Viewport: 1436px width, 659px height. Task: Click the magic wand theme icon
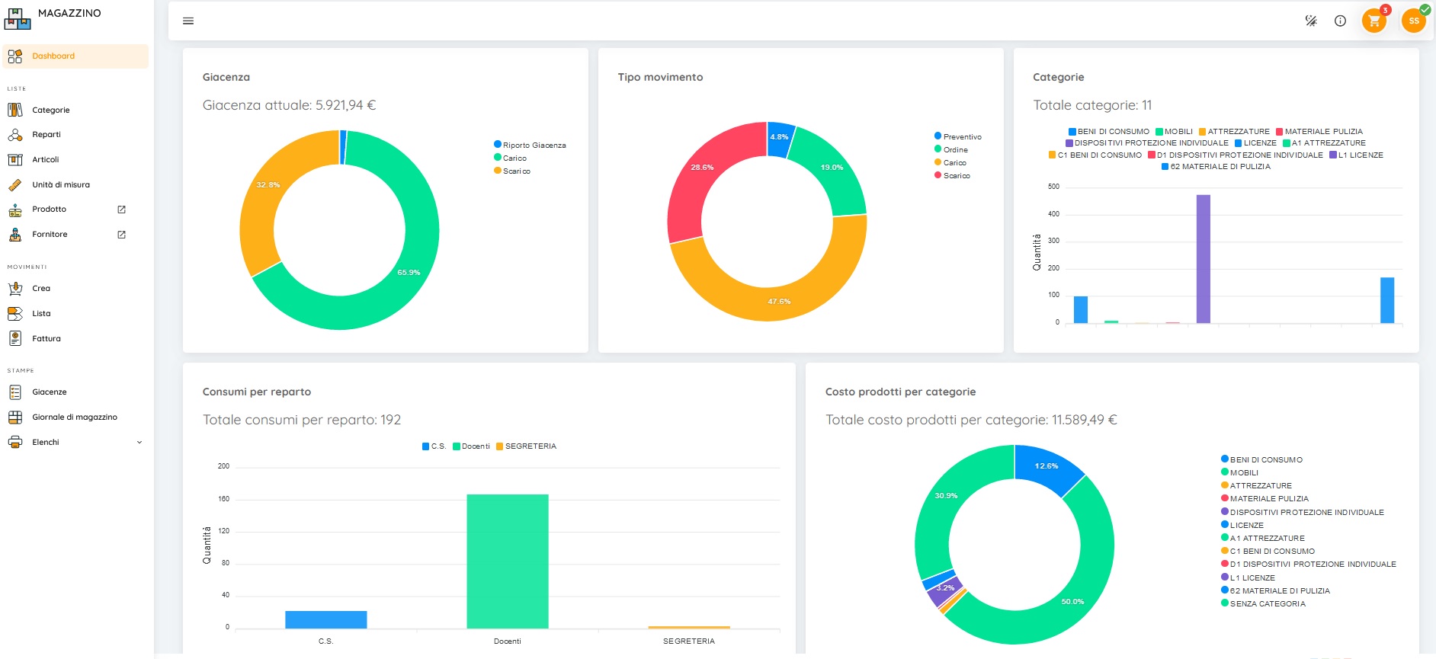point(1311,21)
